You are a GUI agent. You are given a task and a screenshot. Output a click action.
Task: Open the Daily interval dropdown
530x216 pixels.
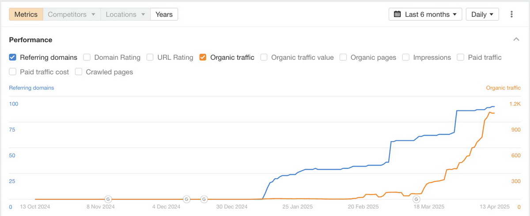[482, 14]
